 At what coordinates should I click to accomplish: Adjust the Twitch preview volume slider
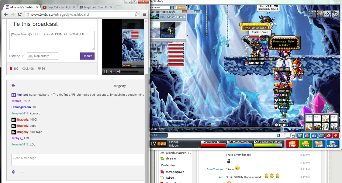(x=128, y=72)
